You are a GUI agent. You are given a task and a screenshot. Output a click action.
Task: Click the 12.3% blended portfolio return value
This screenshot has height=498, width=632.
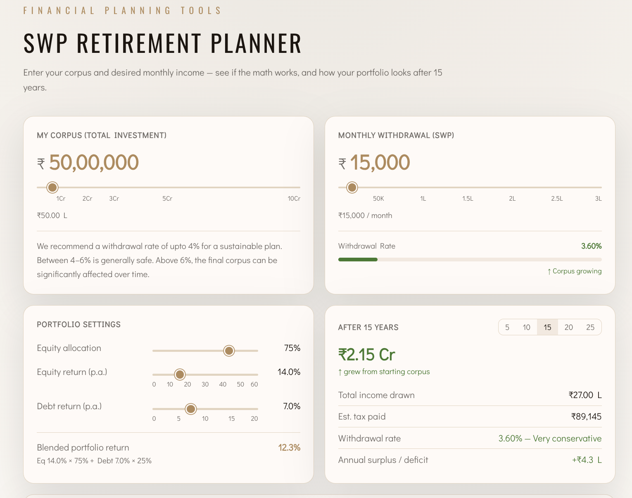tap(289, 448)
